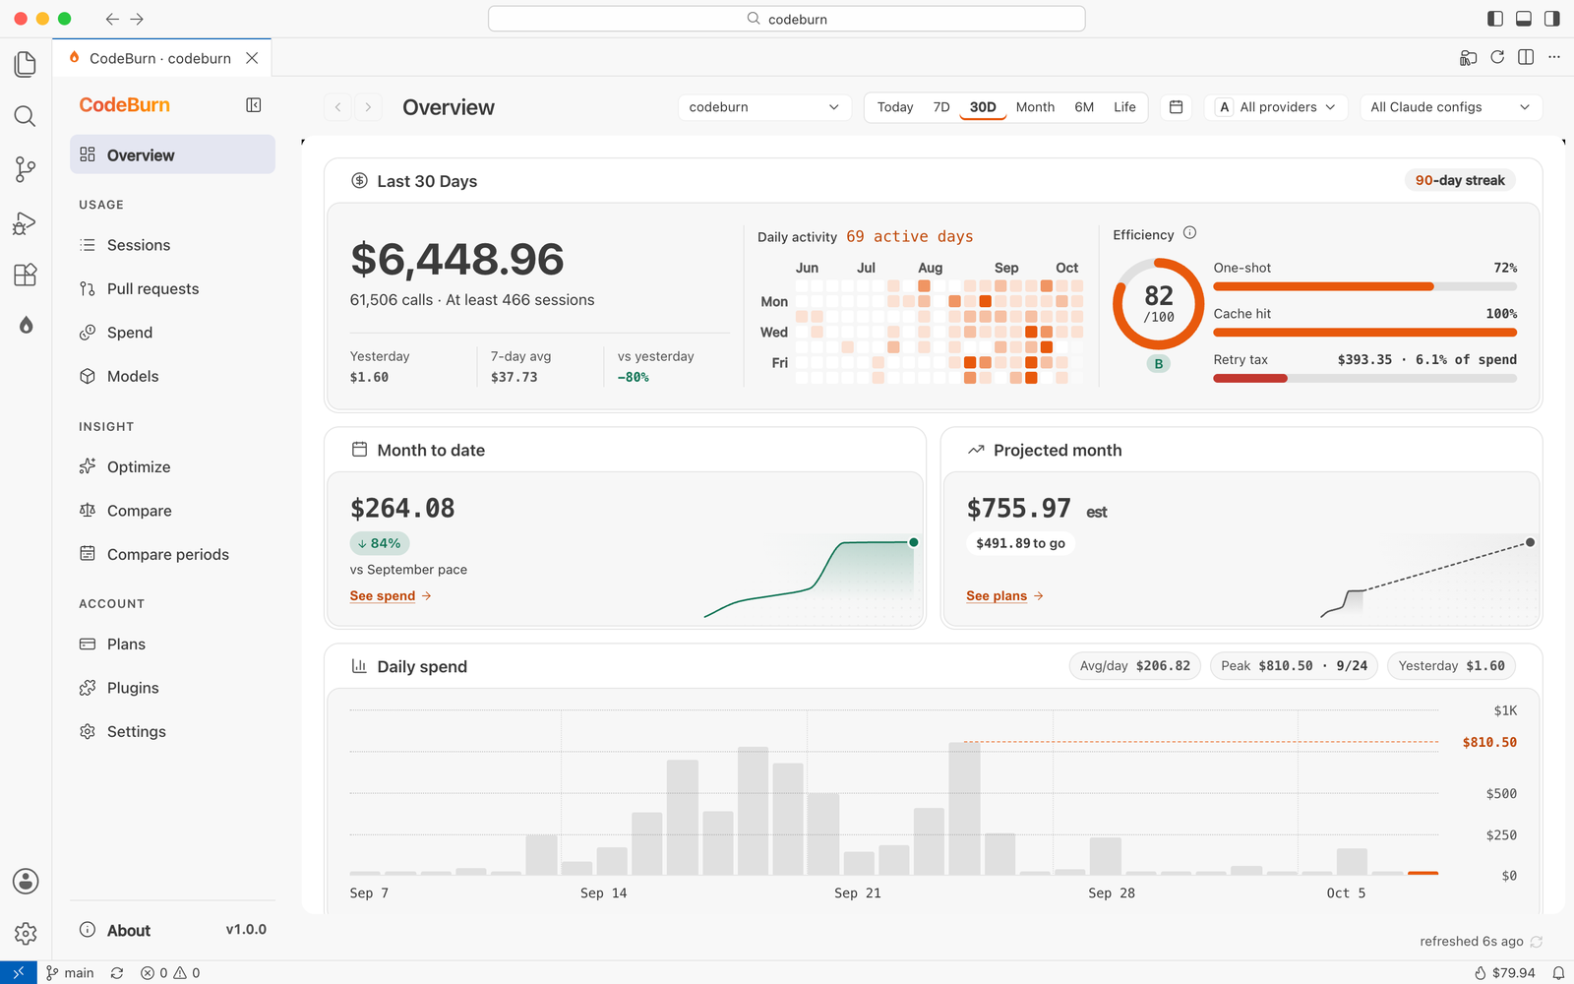Open the Source Control icon in activity bar
The width and height of the screenshot is (1574, 984).
(x=26, y=169)
